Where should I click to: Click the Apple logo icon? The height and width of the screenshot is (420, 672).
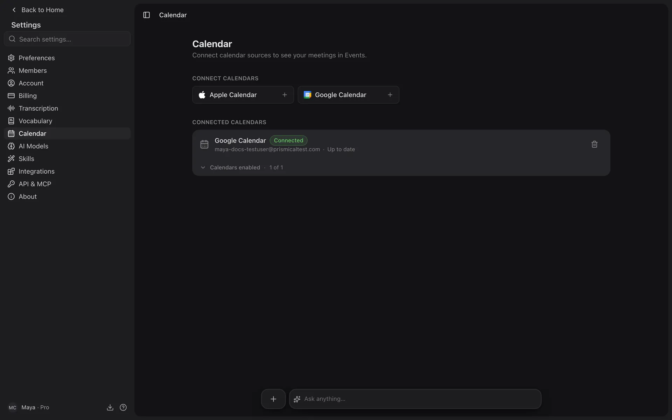(x=202, y=95)
